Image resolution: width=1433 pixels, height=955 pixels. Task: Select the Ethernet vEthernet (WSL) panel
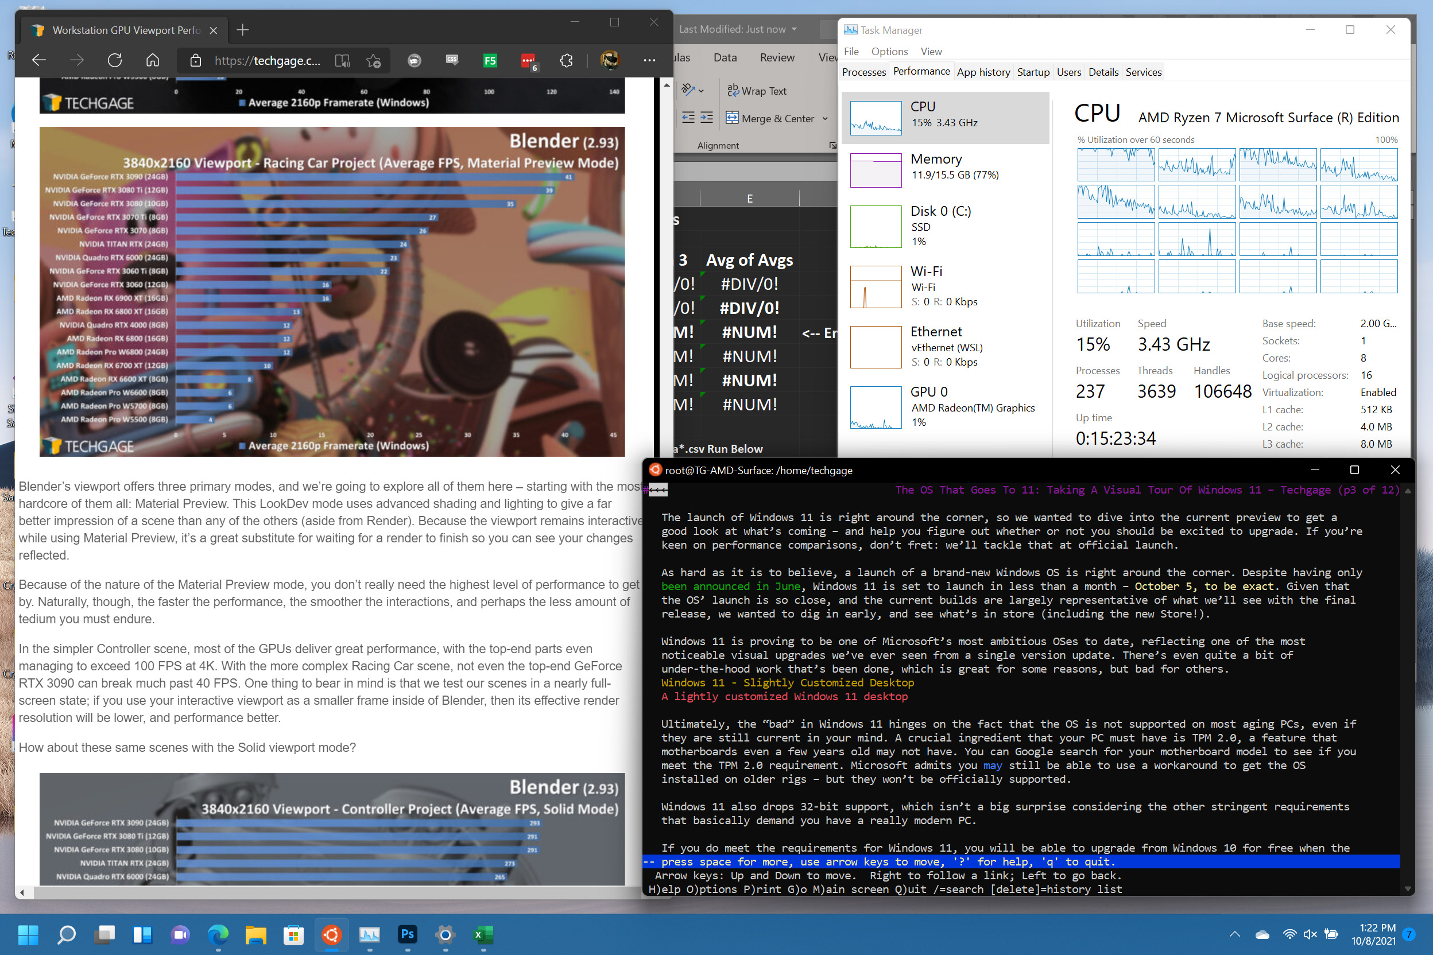click(945, 347)
